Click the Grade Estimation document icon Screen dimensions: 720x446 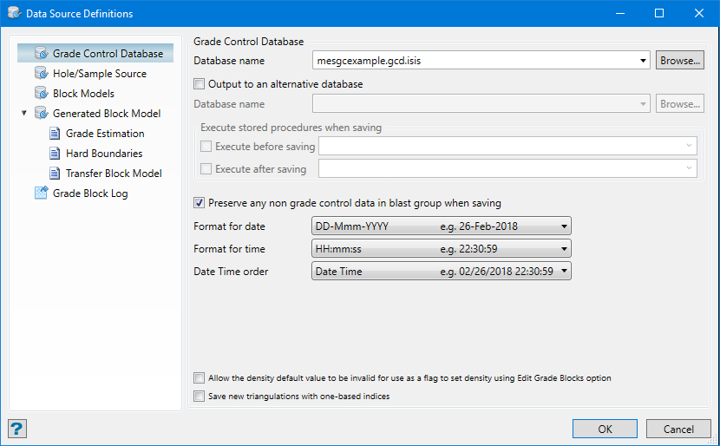54,134
